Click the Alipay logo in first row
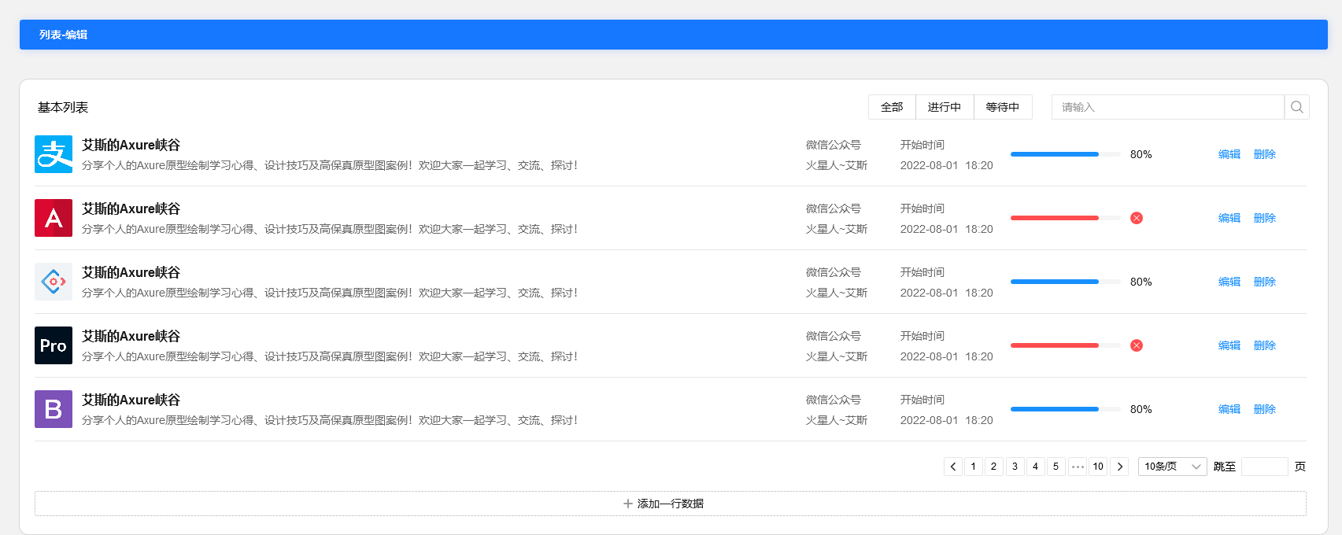 click(x=54, y=154)
